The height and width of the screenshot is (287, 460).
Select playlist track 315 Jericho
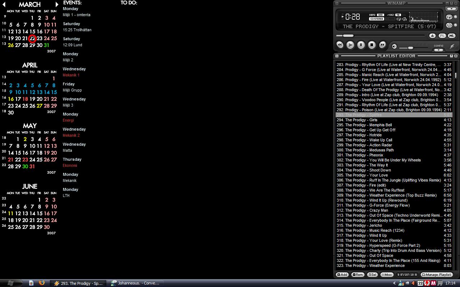394,225
